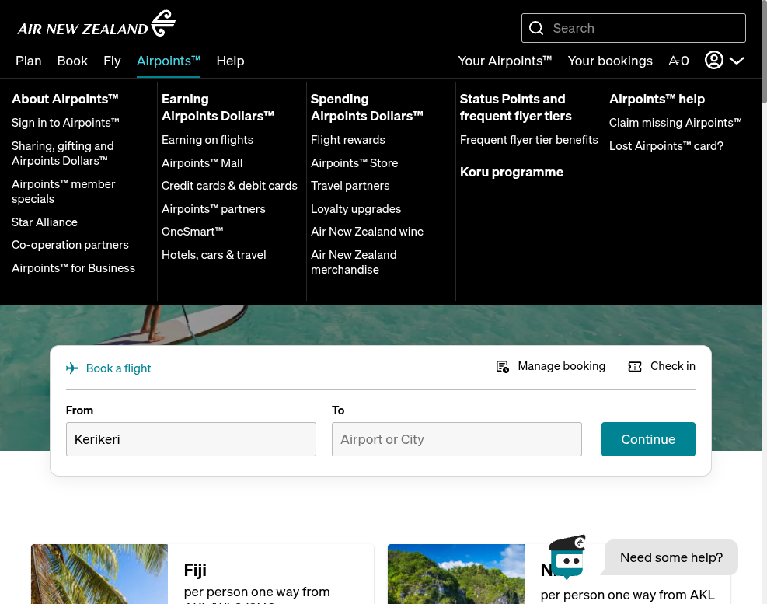Click the Fiji destination title
The height and width of the screenshot is (604, 767).
click(x=195, y=571)
